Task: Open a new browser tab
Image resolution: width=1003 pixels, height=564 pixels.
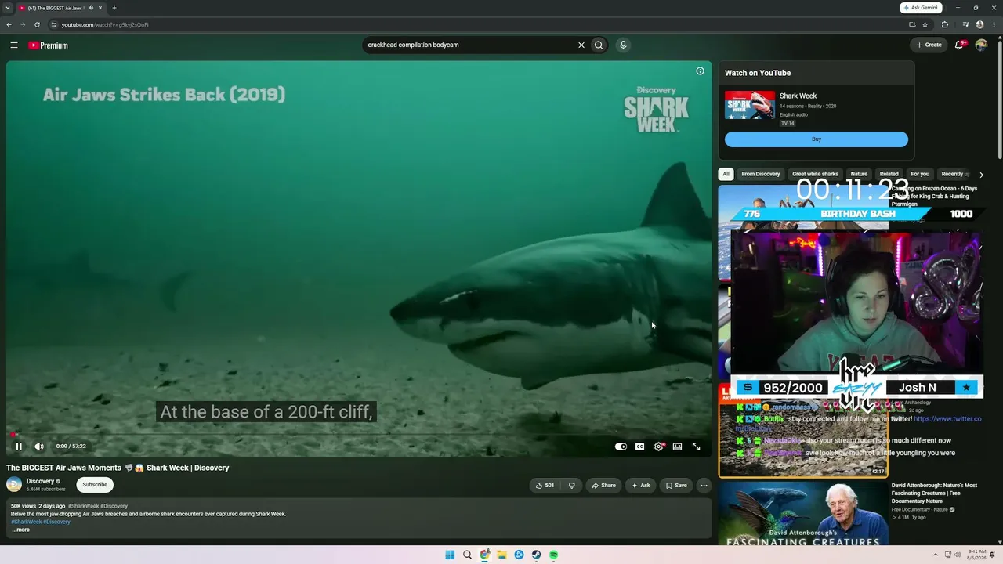Action: click(x=114, y=8)
